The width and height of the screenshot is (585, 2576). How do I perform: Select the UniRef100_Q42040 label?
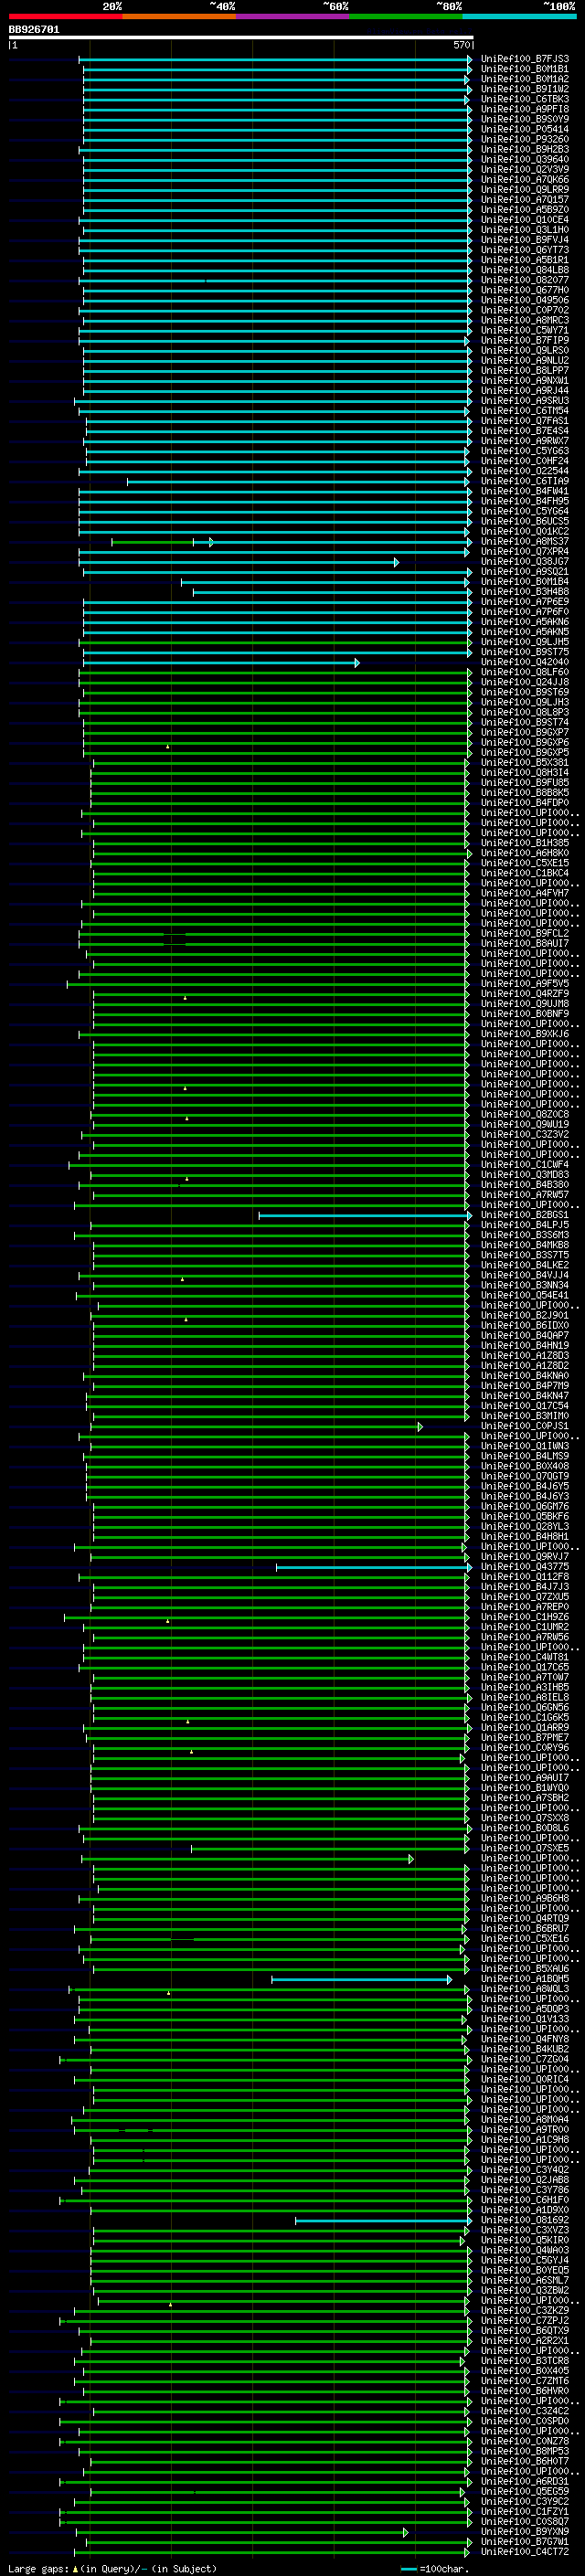click(x=525, y=663)
